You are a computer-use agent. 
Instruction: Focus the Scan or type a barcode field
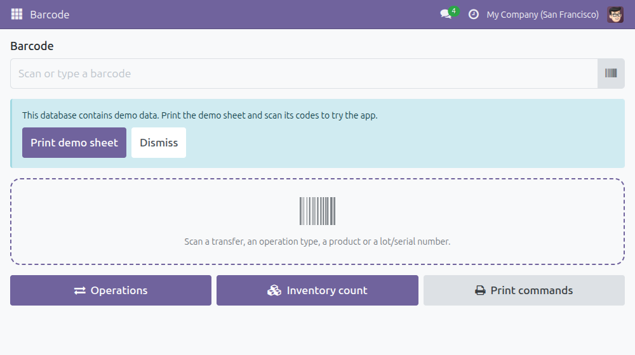304,74
